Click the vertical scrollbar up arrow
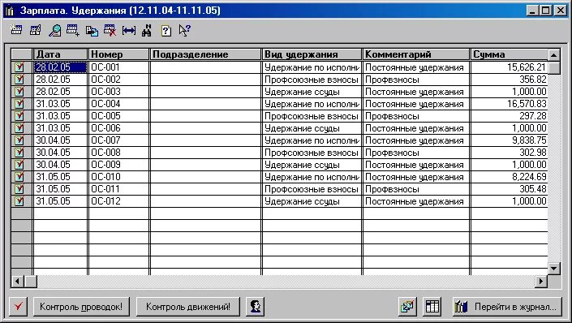This screenshot has width=572, height=323. pyautogui.click(x=554, y=55)
